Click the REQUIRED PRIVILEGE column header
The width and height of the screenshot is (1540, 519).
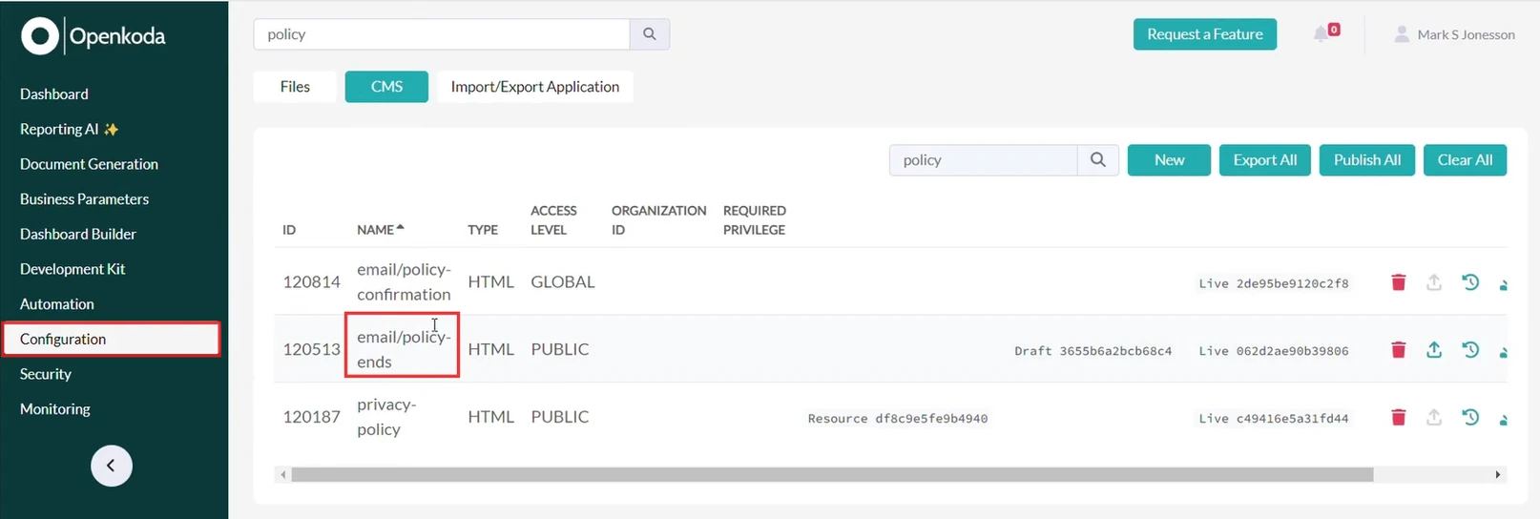click(x=754, y=220)
